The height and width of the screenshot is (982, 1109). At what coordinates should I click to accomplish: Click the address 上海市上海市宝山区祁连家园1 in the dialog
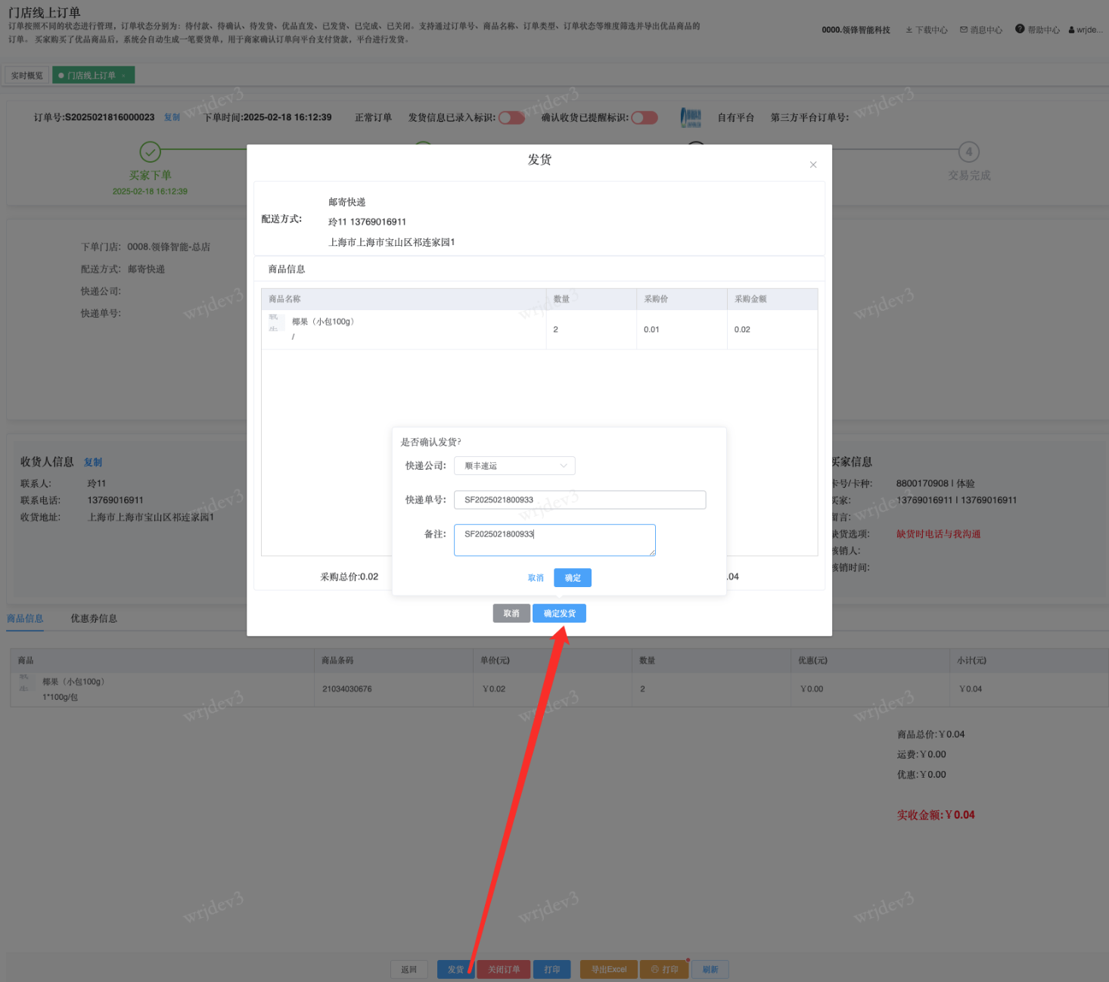(392, 242)
